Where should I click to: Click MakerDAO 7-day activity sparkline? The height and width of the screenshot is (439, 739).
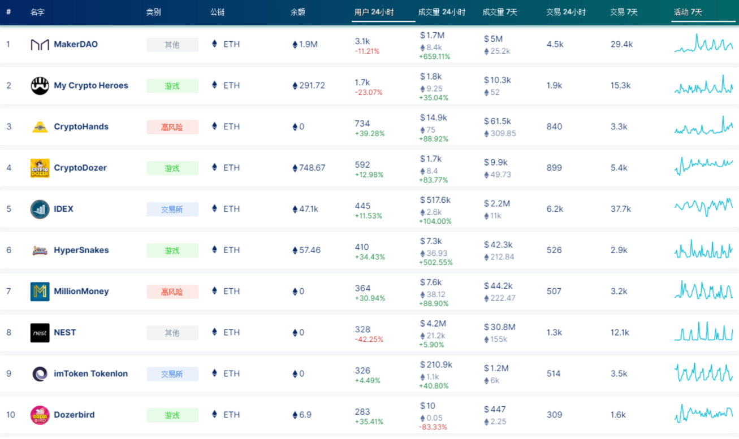click(703, 44)
